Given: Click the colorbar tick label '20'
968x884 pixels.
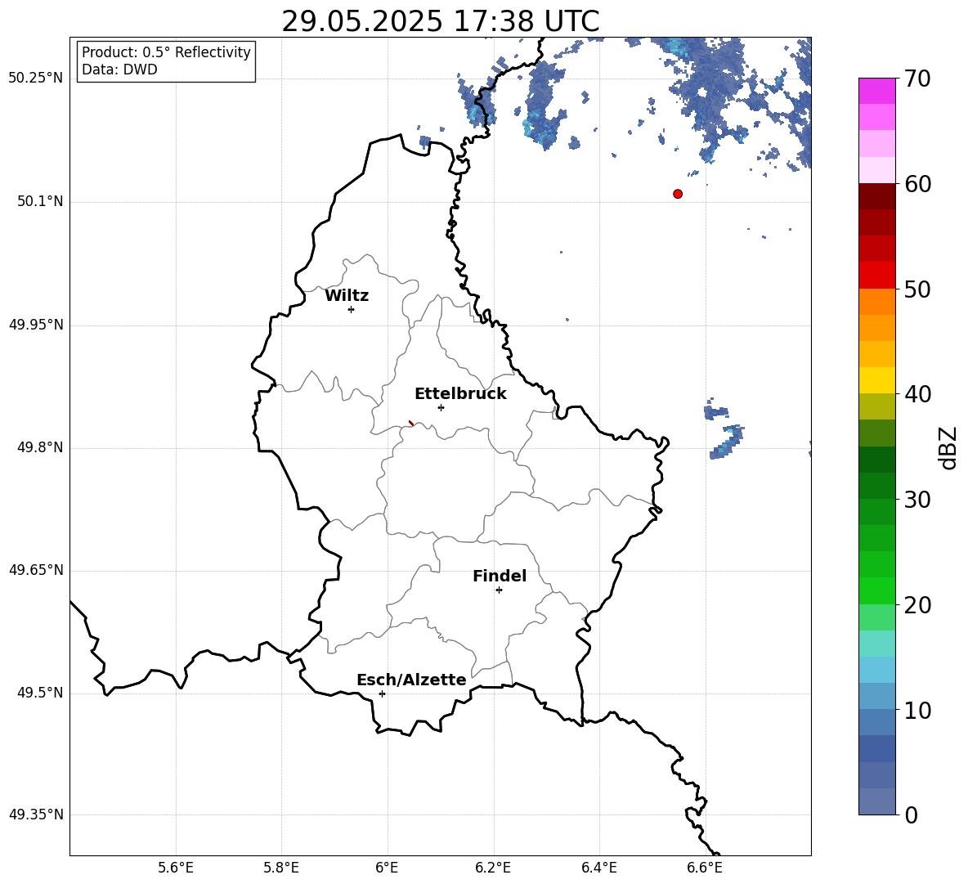Looking at the screenshot, I should 917,605.
